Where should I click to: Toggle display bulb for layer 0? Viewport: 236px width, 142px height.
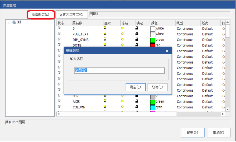click(x=105, y=28)
